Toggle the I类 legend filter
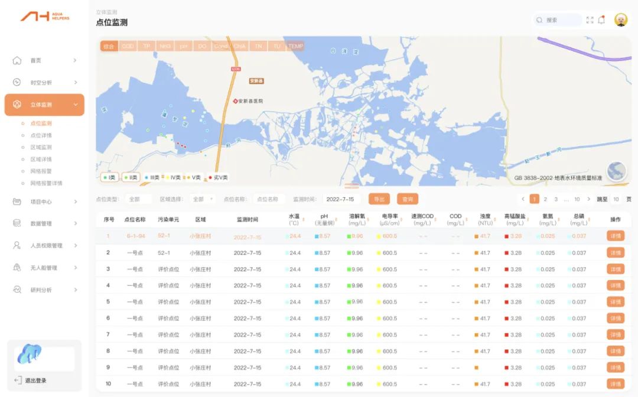The height and width of the screenshot is (397, 638). click(109, 177)
